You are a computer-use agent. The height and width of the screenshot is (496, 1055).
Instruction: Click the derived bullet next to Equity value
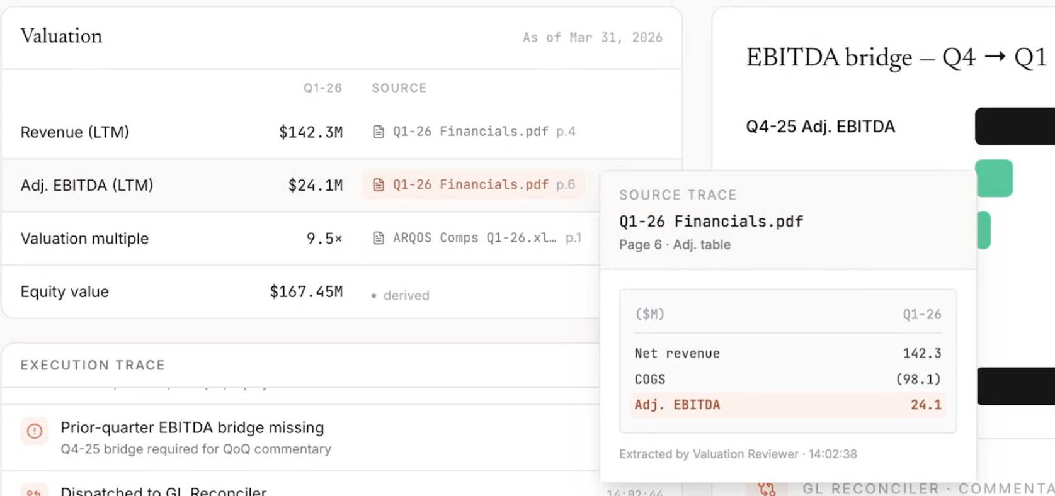(374, 296)
